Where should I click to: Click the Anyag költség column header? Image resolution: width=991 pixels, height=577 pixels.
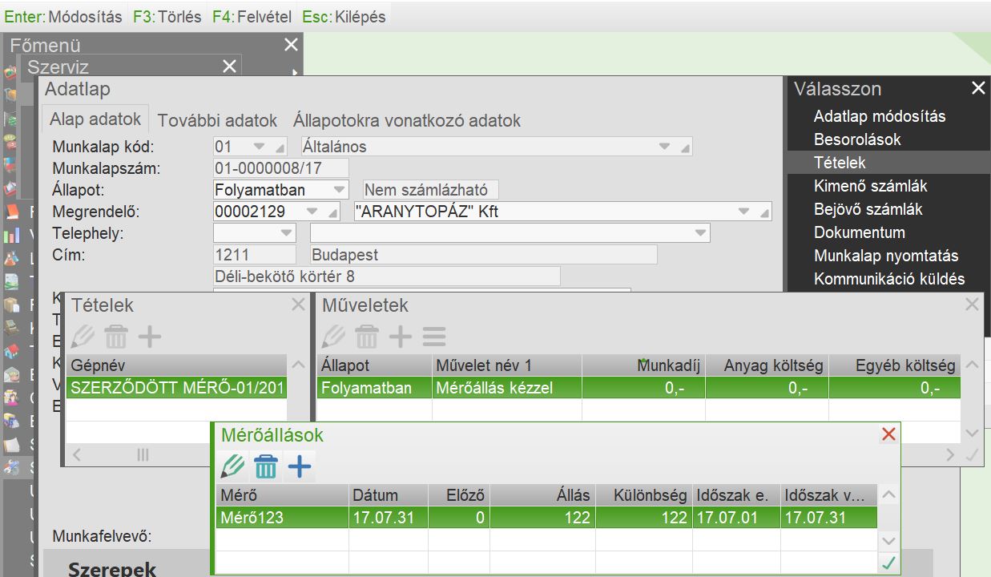click(x=767, y=365)
